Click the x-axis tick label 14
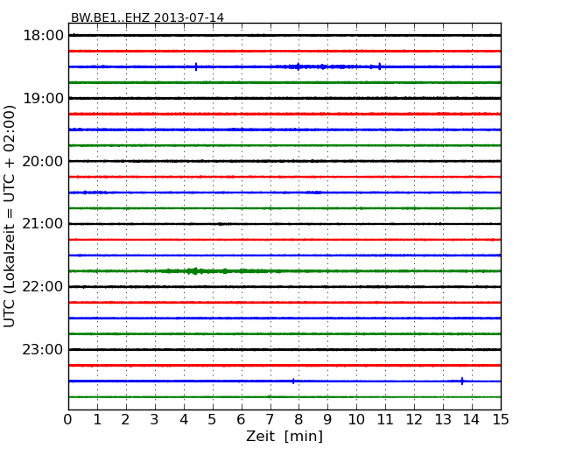This screenshot has height=455, width=569. (471, 420)
